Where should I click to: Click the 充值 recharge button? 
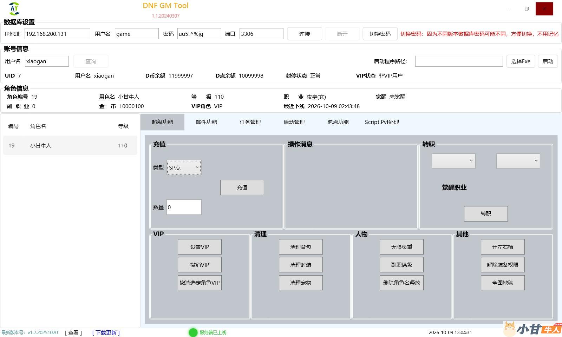click(x=242, y=187)
